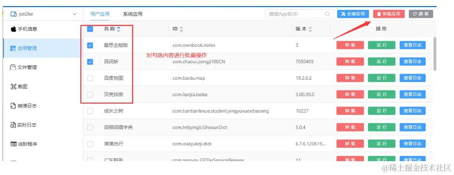Click the 刷新 refresh button
Screen dimensions: 454x175
421,14
